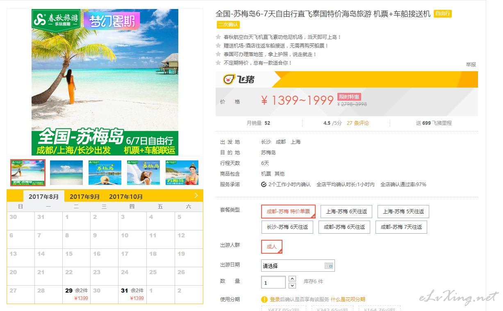Select package 长沙-苏梅 6天往返
Image resolution: width=503 pixels, height=311 pixels.
point(287,227)
